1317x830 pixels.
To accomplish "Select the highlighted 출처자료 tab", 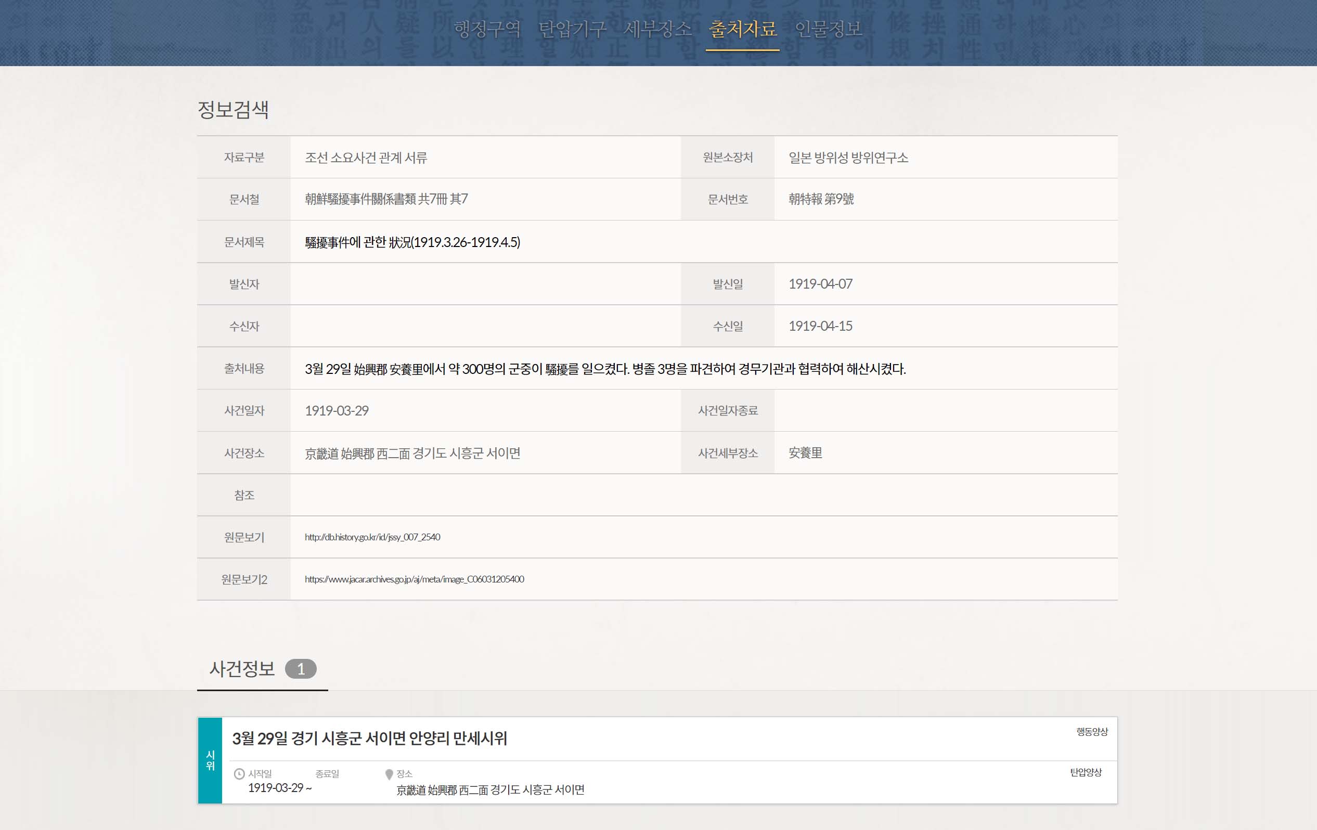I will click(x=742, y=29).
